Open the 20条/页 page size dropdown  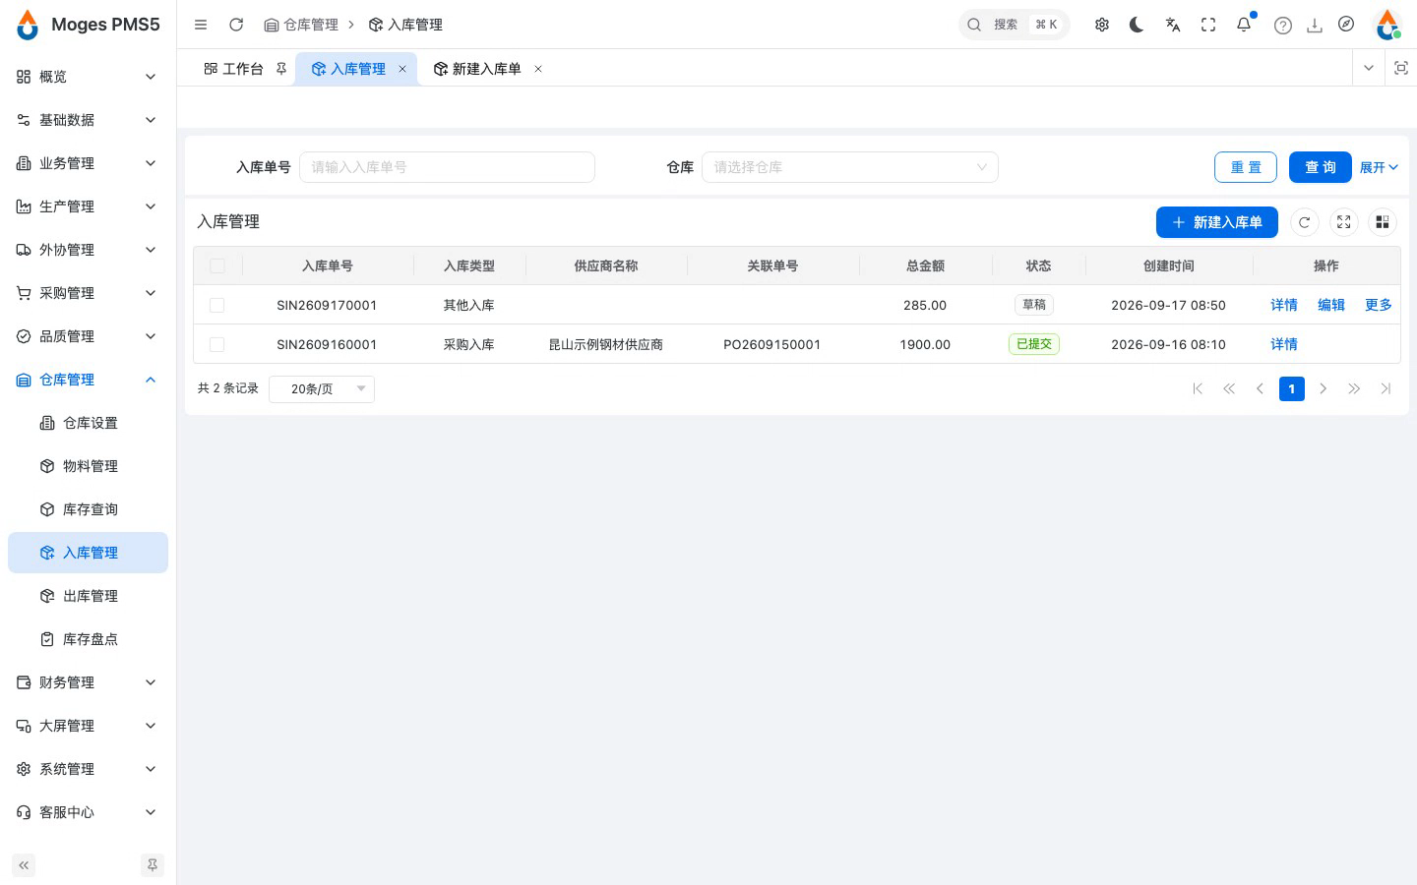322,388
